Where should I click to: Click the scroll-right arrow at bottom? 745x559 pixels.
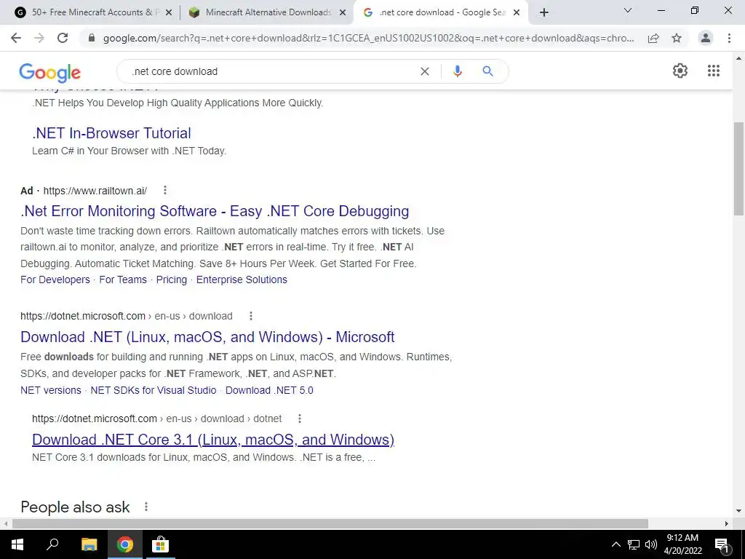[x=727, y=523]
